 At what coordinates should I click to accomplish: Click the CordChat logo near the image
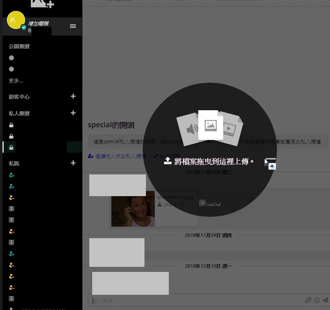210,203
